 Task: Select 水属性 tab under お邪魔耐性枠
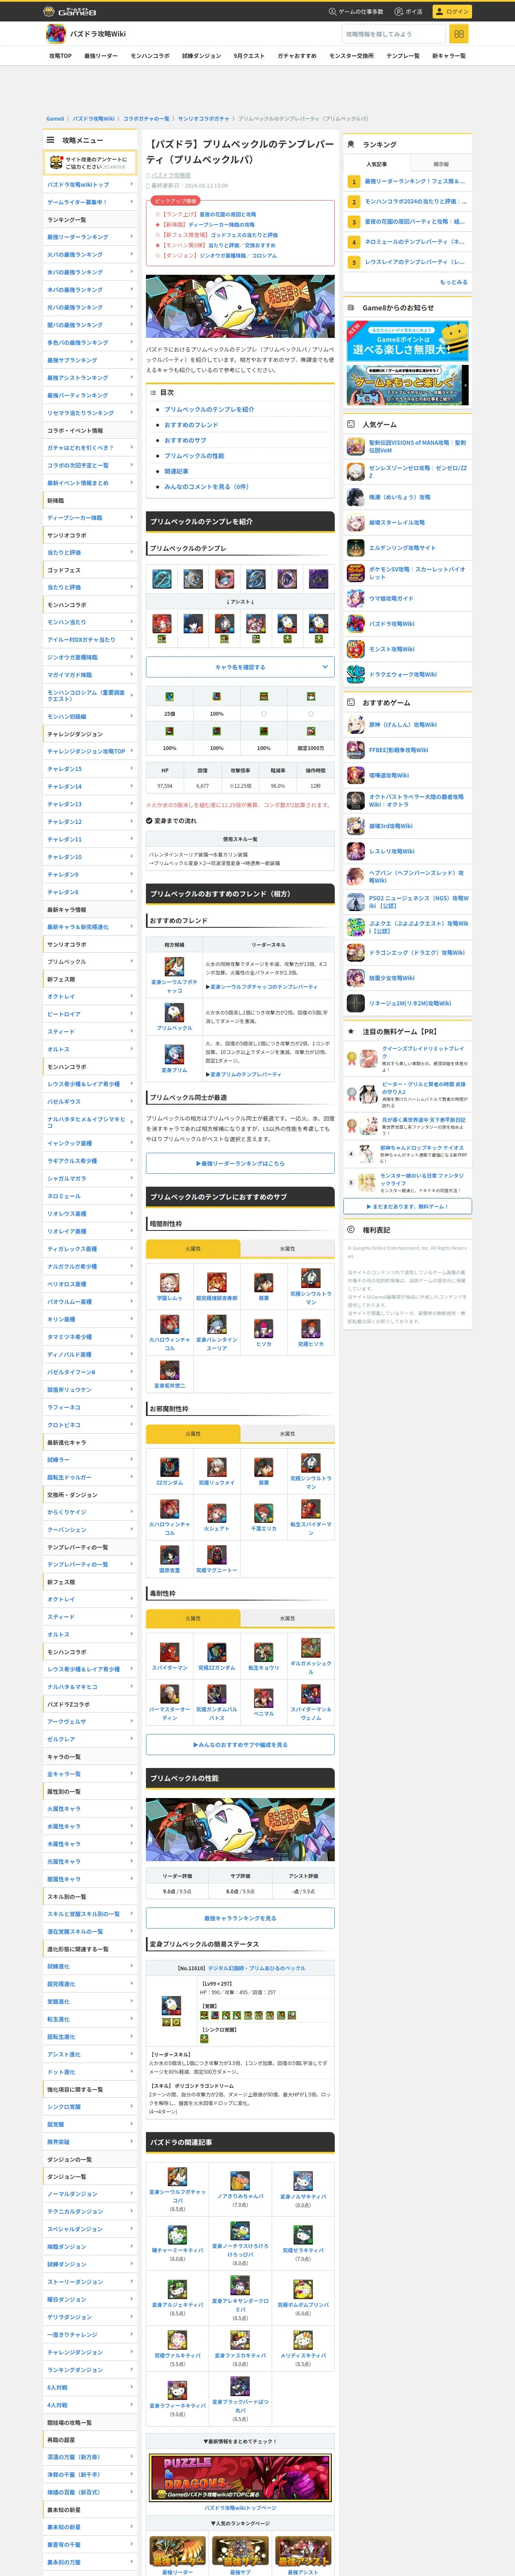coord(287,1433)
